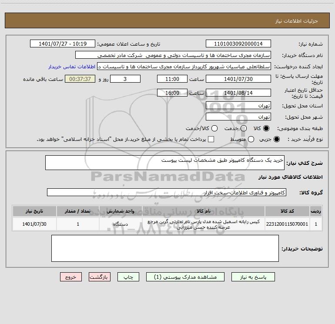Screen dimensions: 335x324
Task: Click the empty توضیحات خریدار text area
Action: tap(165, 248)
